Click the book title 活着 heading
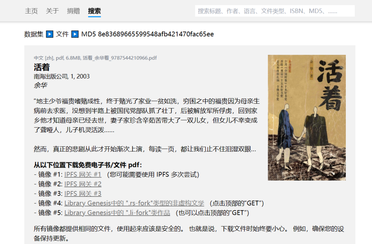 (42, 67)
